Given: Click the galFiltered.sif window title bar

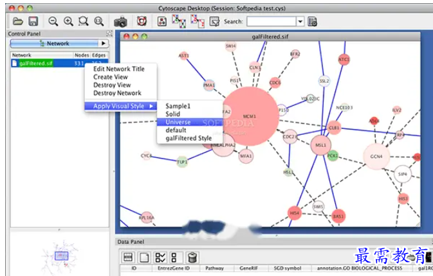Looking at the screenshot, I should coord(270,37).
